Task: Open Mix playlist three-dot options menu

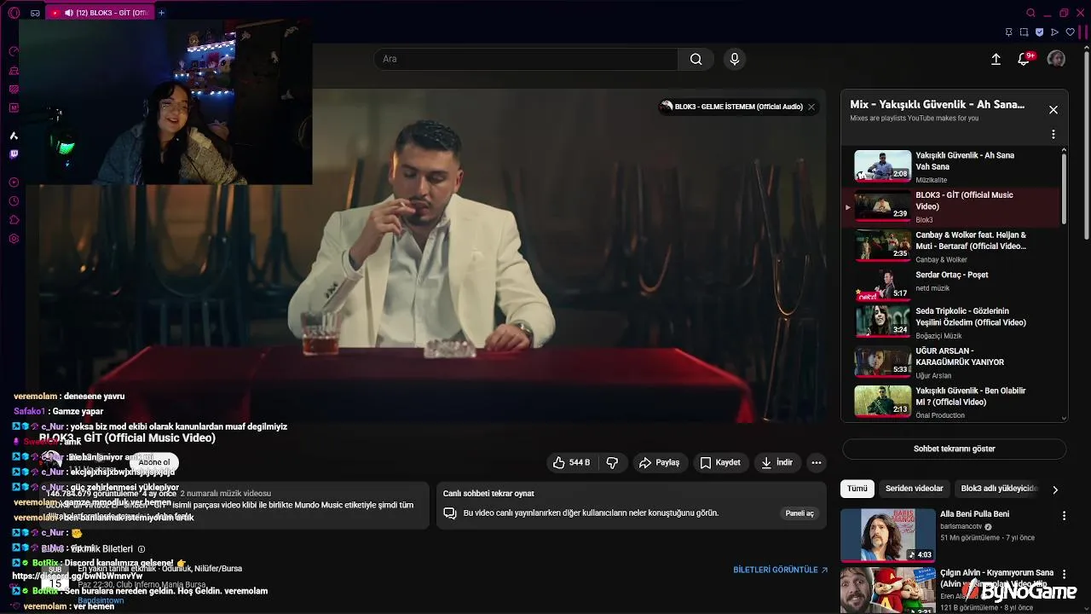Action: coord(1053,135)
